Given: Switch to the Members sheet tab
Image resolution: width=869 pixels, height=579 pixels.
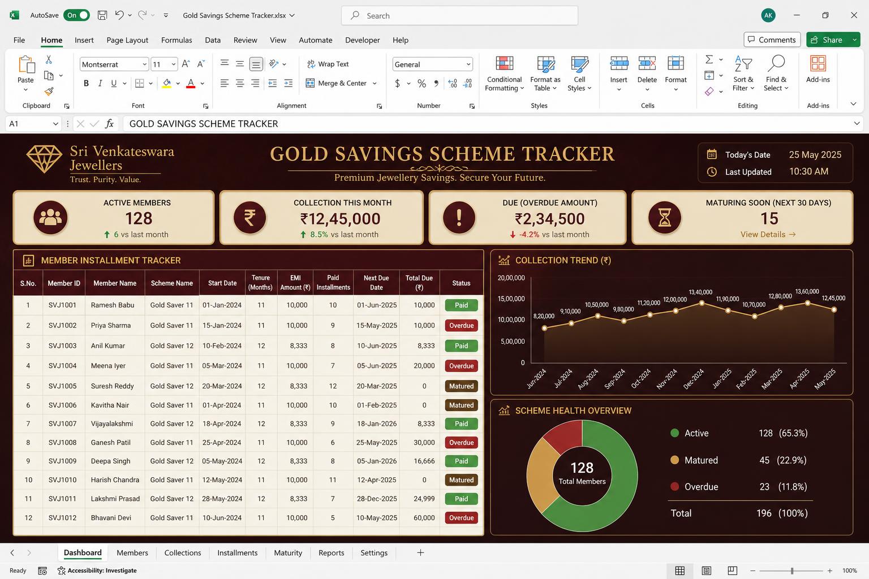Looking at the screenshot, I should pyautogui.click(x=132, y=552).
